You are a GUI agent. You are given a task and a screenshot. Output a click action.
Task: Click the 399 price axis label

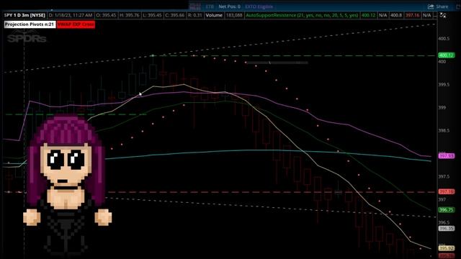click(442, 107)
